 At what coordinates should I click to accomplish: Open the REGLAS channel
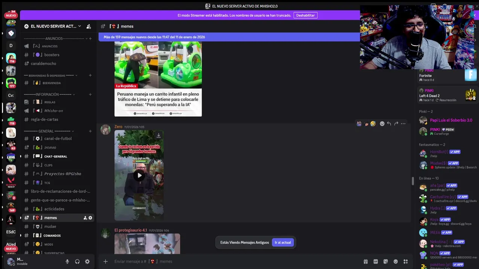[x=58, y=102]
